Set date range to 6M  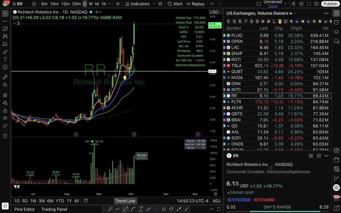pos(50,201)
